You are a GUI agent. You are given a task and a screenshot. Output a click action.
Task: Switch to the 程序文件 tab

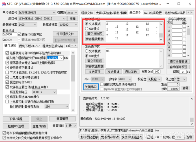[x=87, y=13]
